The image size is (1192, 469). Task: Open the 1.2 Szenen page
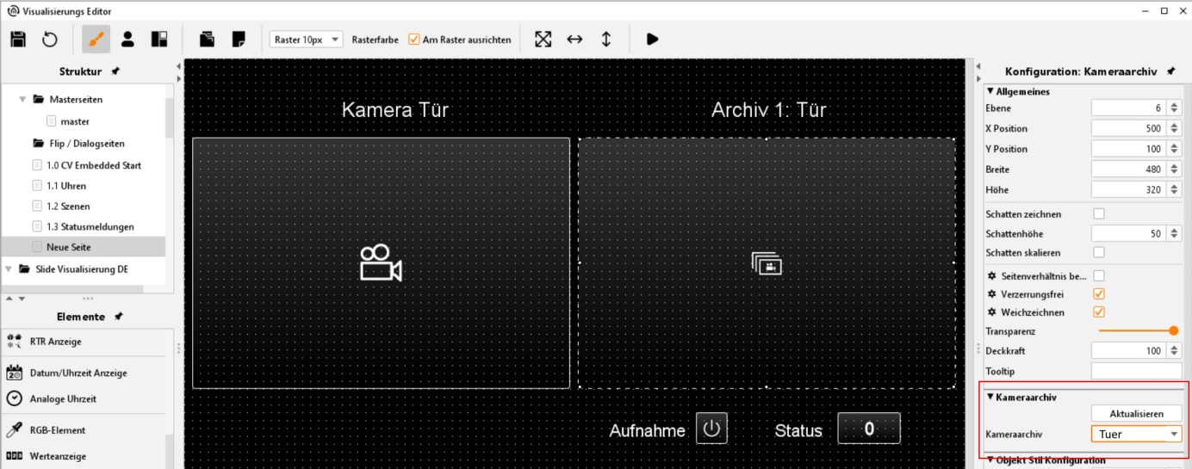(x=68, y=207)
